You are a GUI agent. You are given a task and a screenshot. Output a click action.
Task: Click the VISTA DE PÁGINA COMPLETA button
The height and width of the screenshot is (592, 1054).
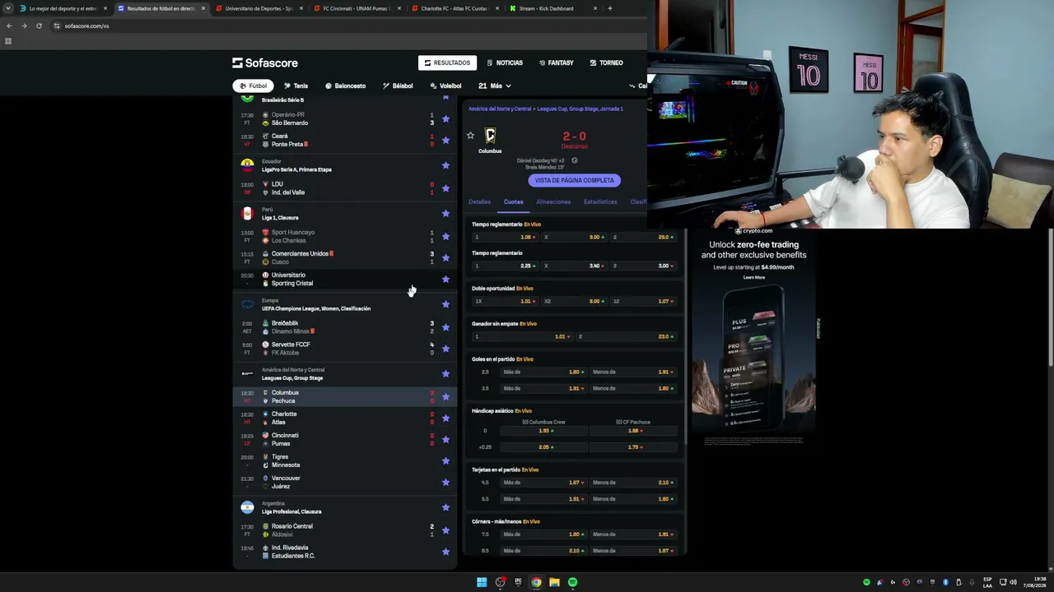[575, 180]
